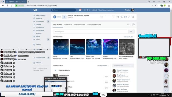Show similar tracks icon in player

click(130, 17)
